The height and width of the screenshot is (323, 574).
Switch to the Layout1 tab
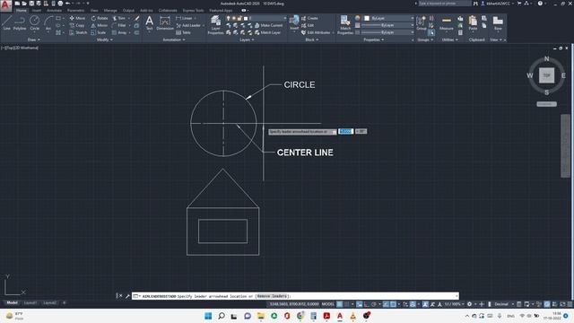point(30,303)
